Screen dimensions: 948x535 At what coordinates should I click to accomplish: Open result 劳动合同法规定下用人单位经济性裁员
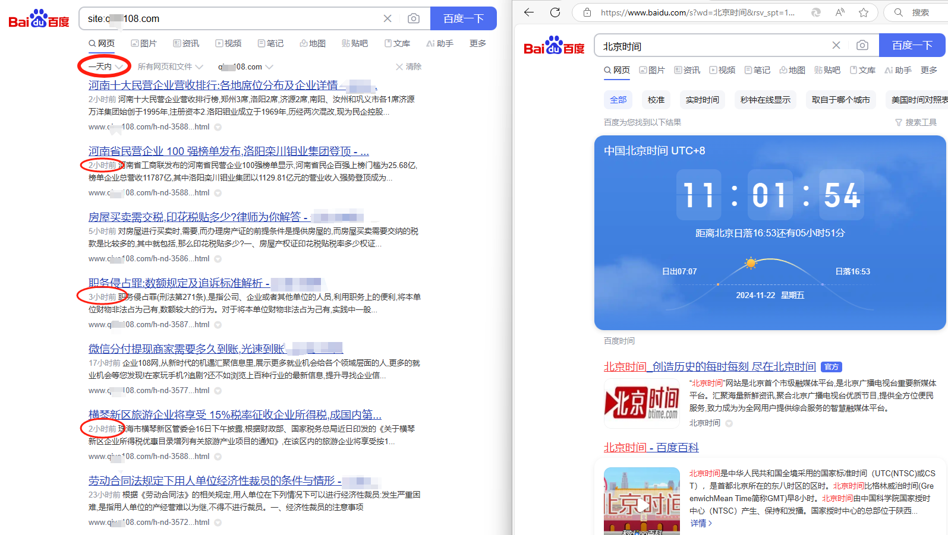(233, 481)
